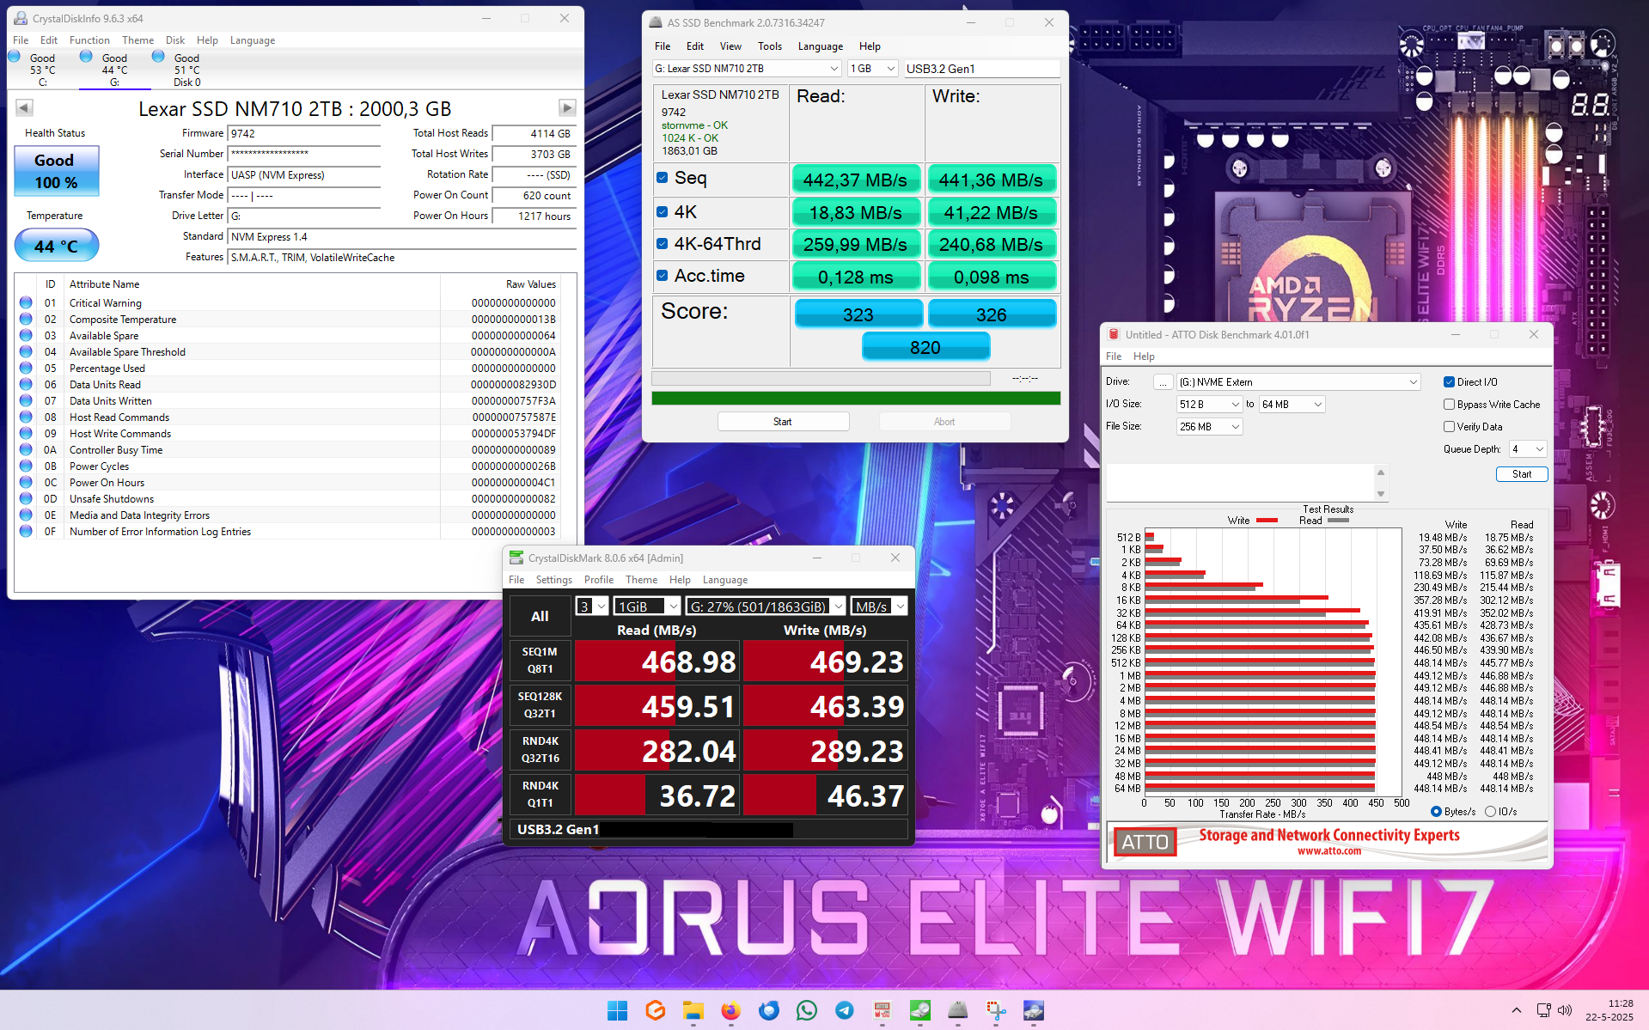Open Tools menu in AS SSD Benchmark

pos(770,46)
